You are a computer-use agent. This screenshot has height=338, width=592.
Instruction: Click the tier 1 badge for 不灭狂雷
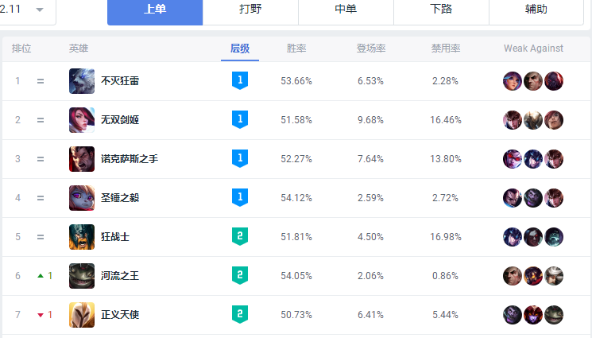tap(239, 81)
